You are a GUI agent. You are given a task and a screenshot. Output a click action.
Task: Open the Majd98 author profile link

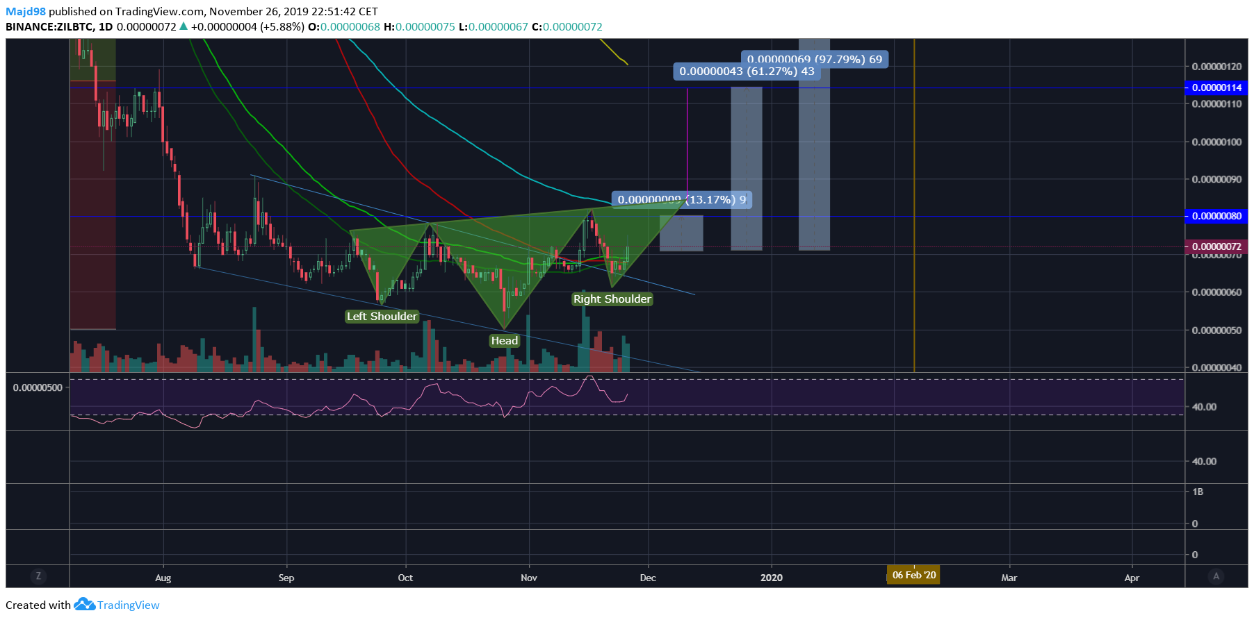(26, 11)
